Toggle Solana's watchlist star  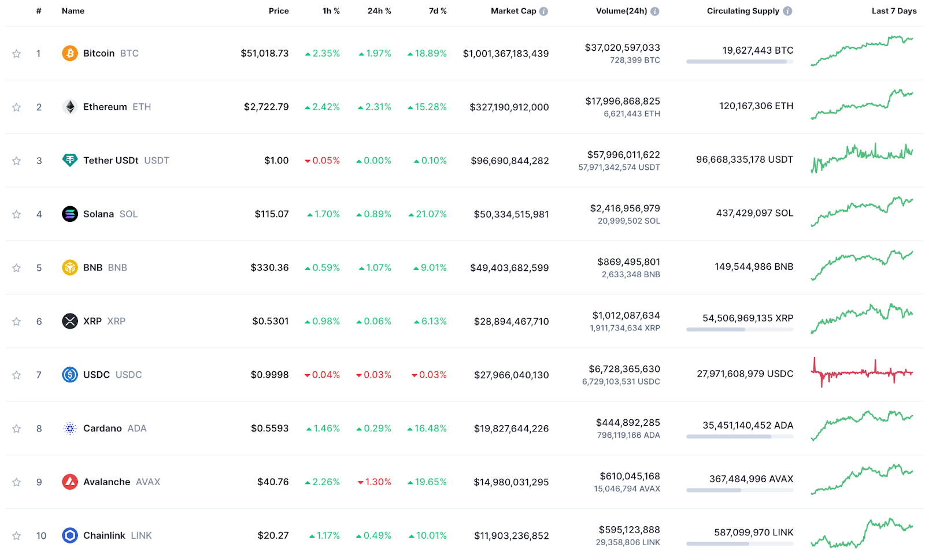coord(16,214)
